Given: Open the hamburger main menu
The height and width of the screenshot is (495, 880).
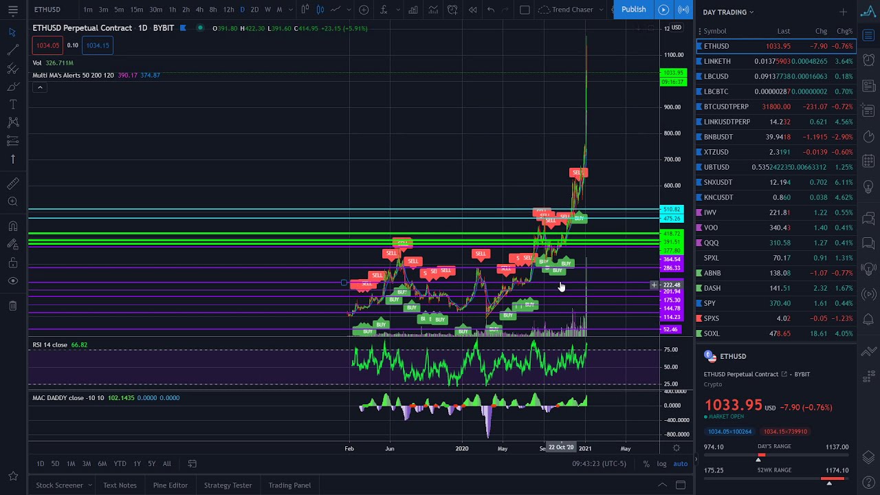Looking at the screenshot, I should click(x=12, y=10).
